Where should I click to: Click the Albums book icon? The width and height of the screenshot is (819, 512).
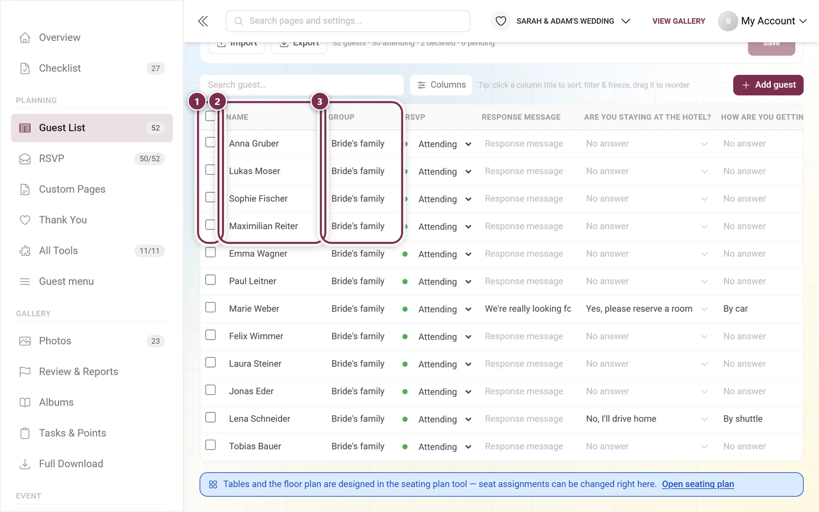click(25, 403)
